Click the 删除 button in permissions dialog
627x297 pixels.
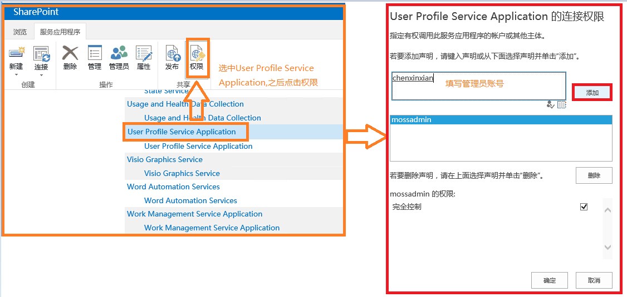(x=594, y=175)
